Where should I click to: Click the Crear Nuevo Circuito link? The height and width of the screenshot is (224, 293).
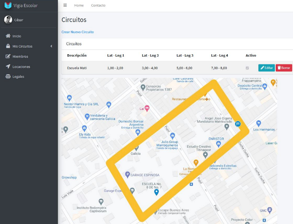[78, 32]
